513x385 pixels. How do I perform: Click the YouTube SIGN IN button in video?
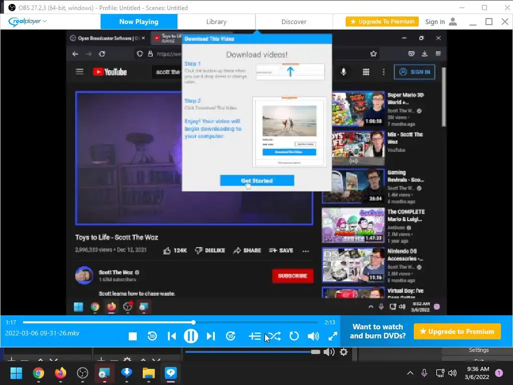[414, 72]
